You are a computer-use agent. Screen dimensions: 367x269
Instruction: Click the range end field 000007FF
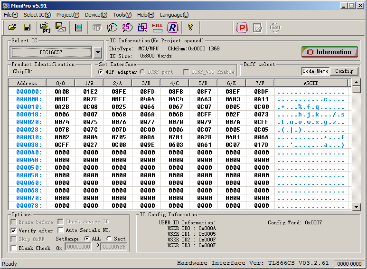pos(114,247)
